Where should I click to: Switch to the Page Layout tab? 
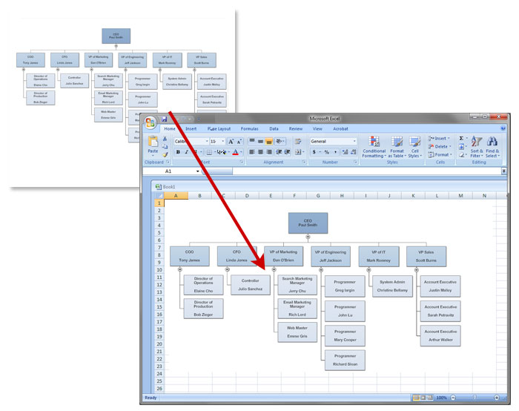point(219,129)
